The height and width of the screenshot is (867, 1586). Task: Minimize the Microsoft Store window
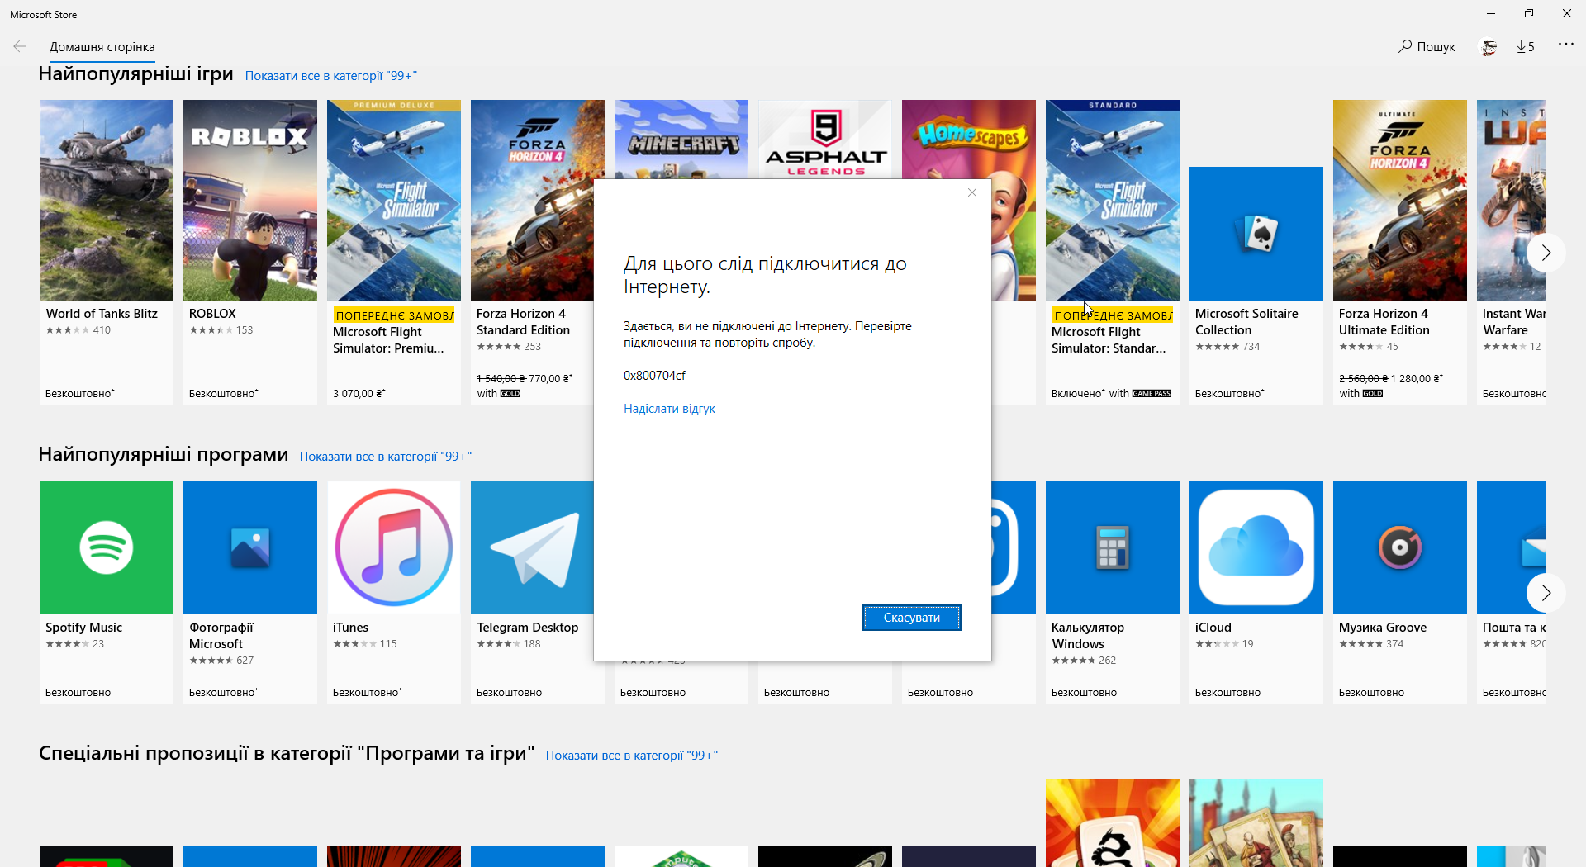pyautogui.click(x=1491, y=13)
